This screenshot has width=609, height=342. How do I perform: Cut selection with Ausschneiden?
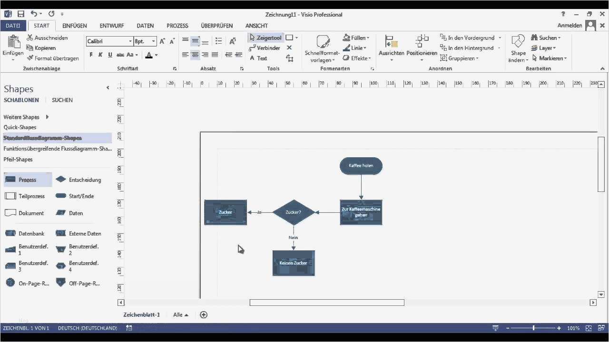tap(47, 38)
